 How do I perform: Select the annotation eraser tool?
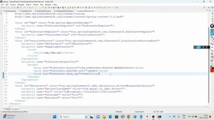pos(212,44)
